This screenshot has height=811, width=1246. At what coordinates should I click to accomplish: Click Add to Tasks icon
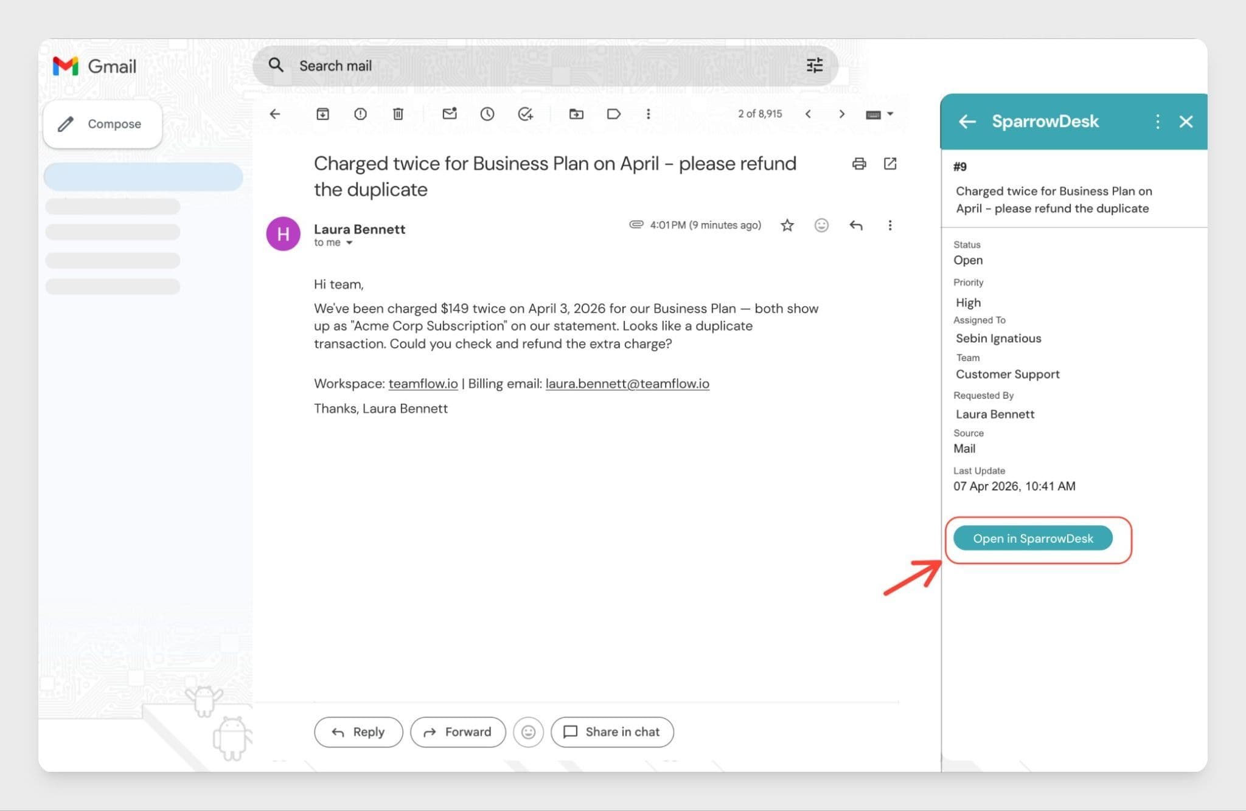(525, 114)
